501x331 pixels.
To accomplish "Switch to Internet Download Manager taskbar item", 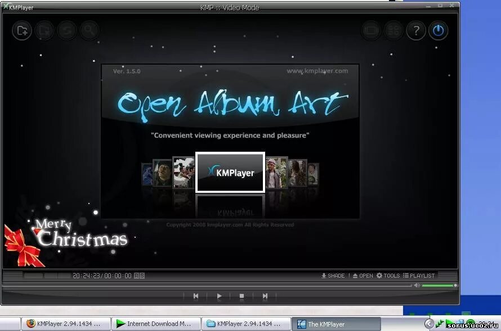I will point(156,324).
